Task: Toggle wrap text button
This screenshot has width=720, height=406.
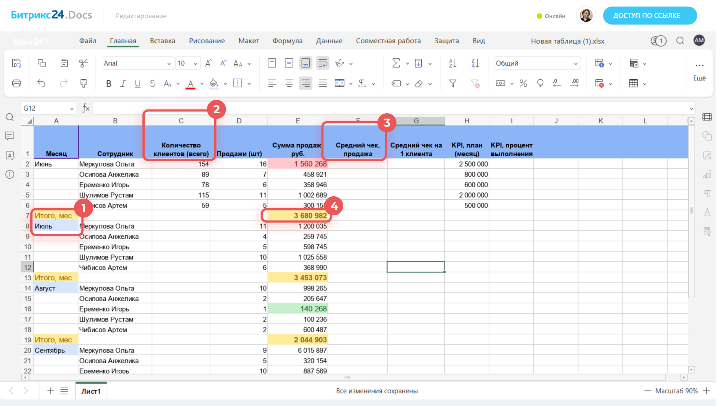Action: click(x=322, y=63)
